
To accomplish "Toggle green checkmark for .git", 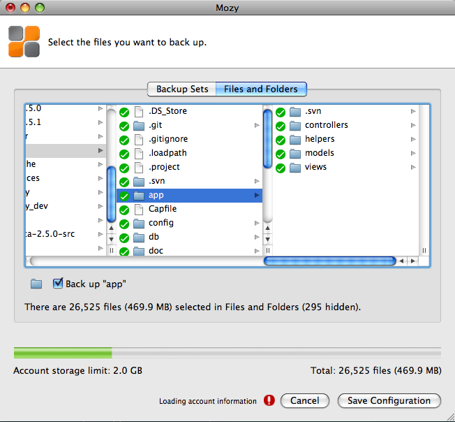I will point(124,126).
